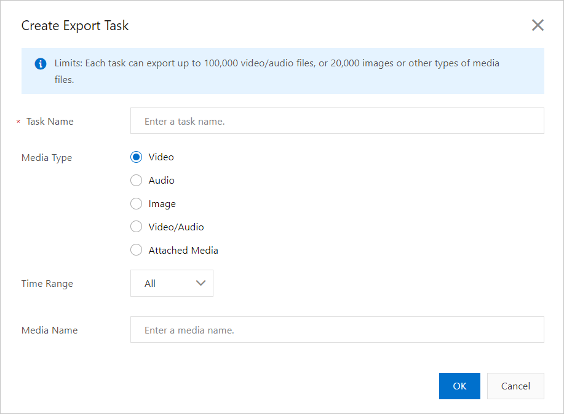Click the Time Range label

click(x=47, y=284)
